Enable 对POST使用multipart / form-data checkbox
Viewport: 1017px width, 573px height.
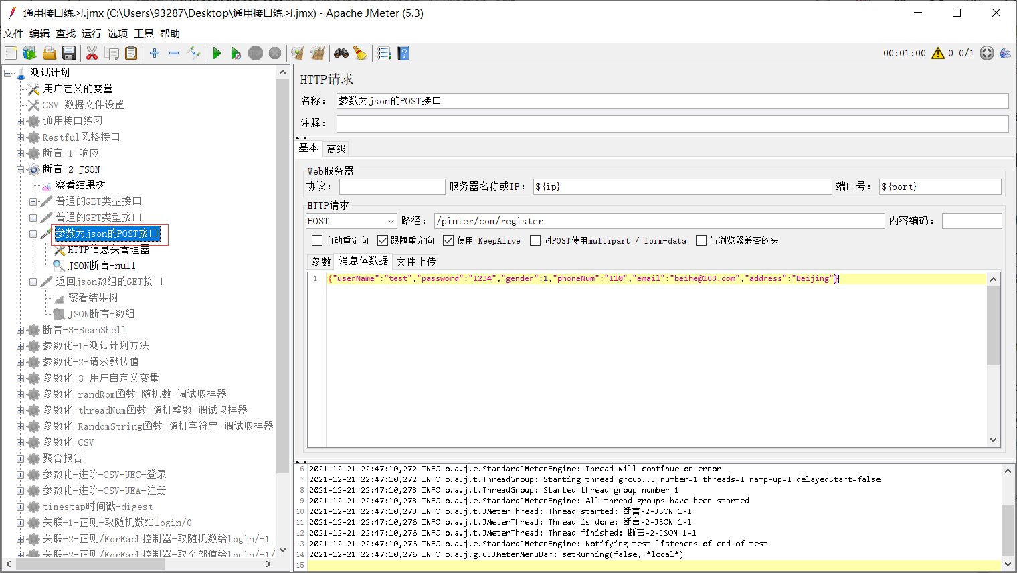535,240
